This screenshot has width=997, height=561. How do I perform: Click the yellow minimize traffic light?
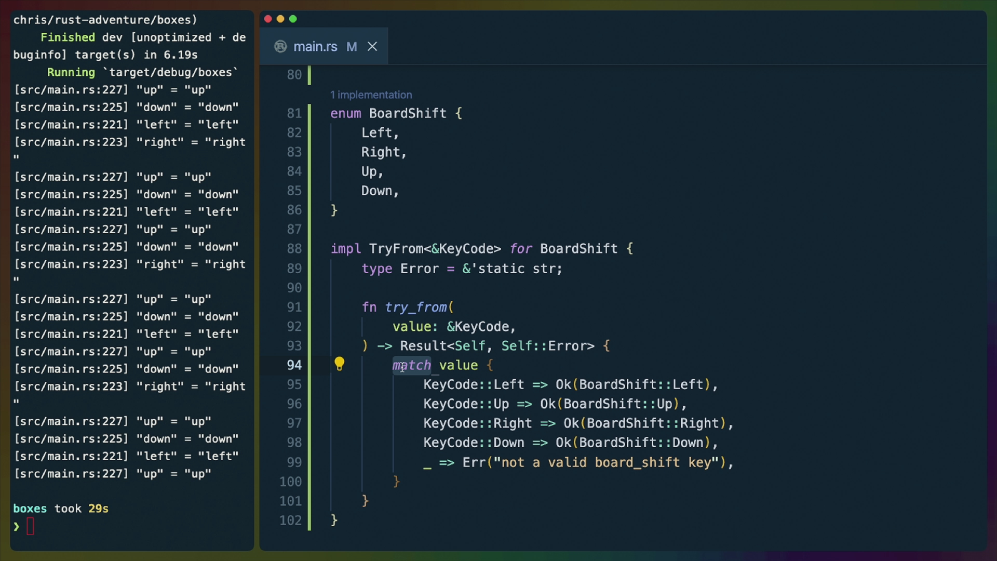point(280,19)
